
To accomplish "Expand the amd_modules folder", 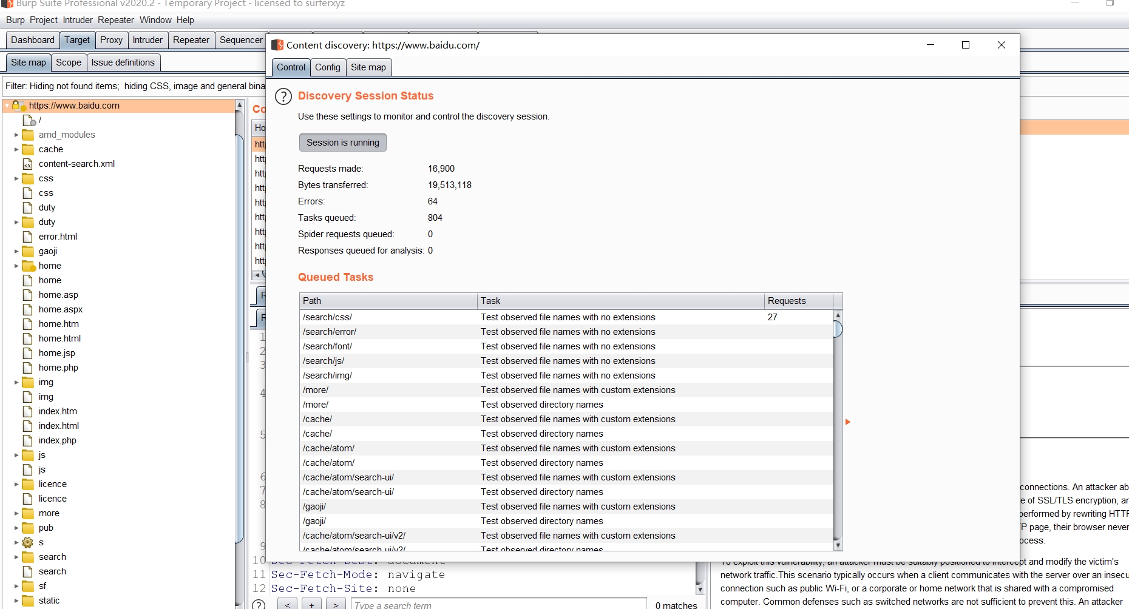I will [16, 135].
